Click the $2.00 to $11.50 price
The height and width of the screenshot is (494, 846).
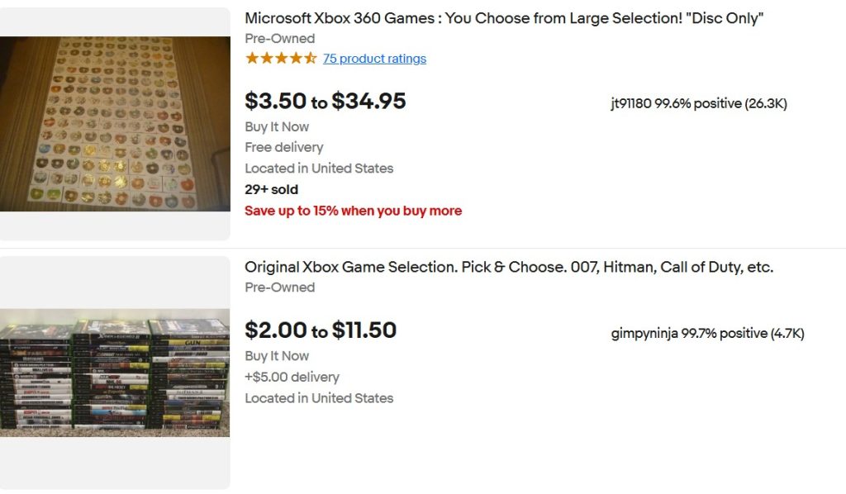321,330
